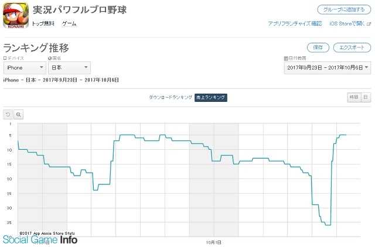Open the アプリフランチャイズ確認 link
375x247 pixels.
point(295,23)
